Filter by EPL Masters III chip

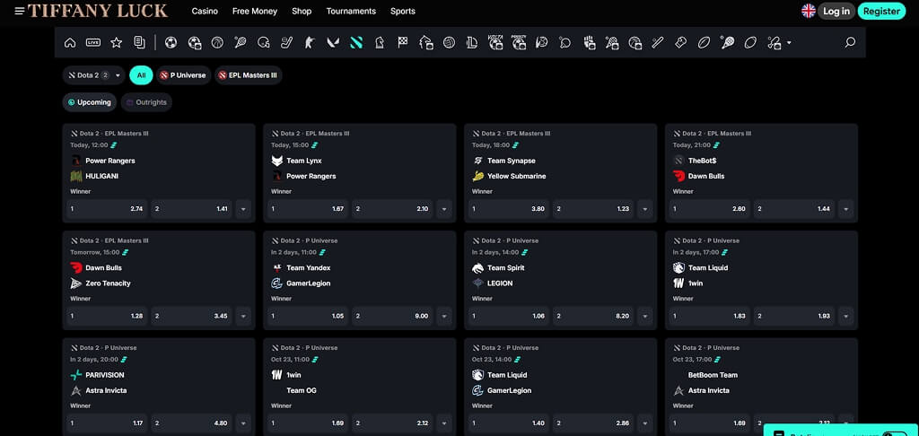(248, 75)
